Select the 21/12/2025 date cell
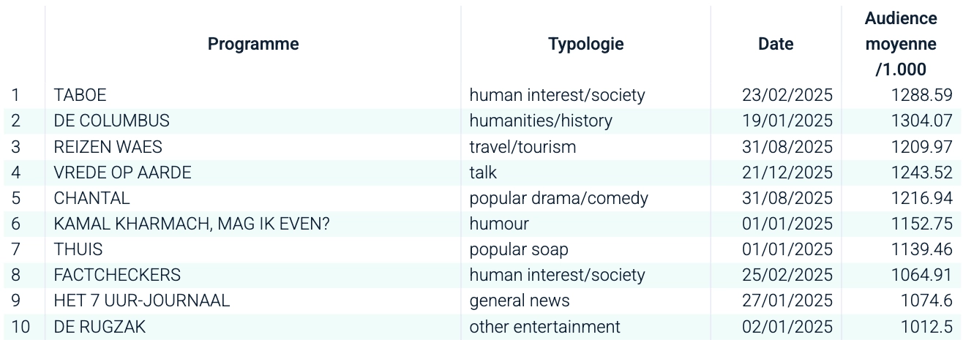This screenshot has height=340, width=963. tap(787, 173)
